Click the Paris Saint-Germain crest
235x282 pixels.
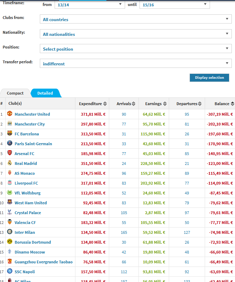click(x=10, y=143)
